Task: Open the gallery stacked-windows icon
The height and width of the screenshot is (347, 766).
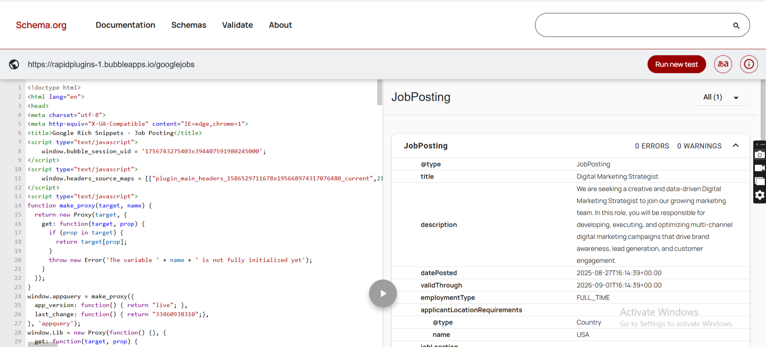Action: point(760,182)
